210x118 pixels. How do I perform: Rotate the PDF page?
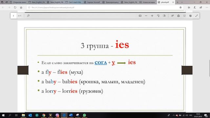(x=158, y=16)
